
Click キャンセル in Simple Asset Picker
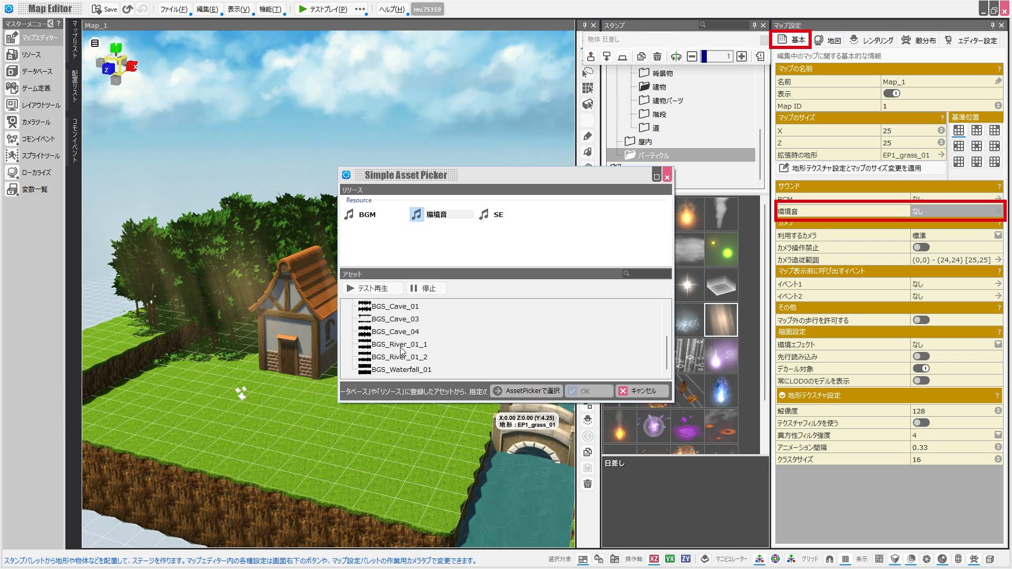(x=643, y=391)
